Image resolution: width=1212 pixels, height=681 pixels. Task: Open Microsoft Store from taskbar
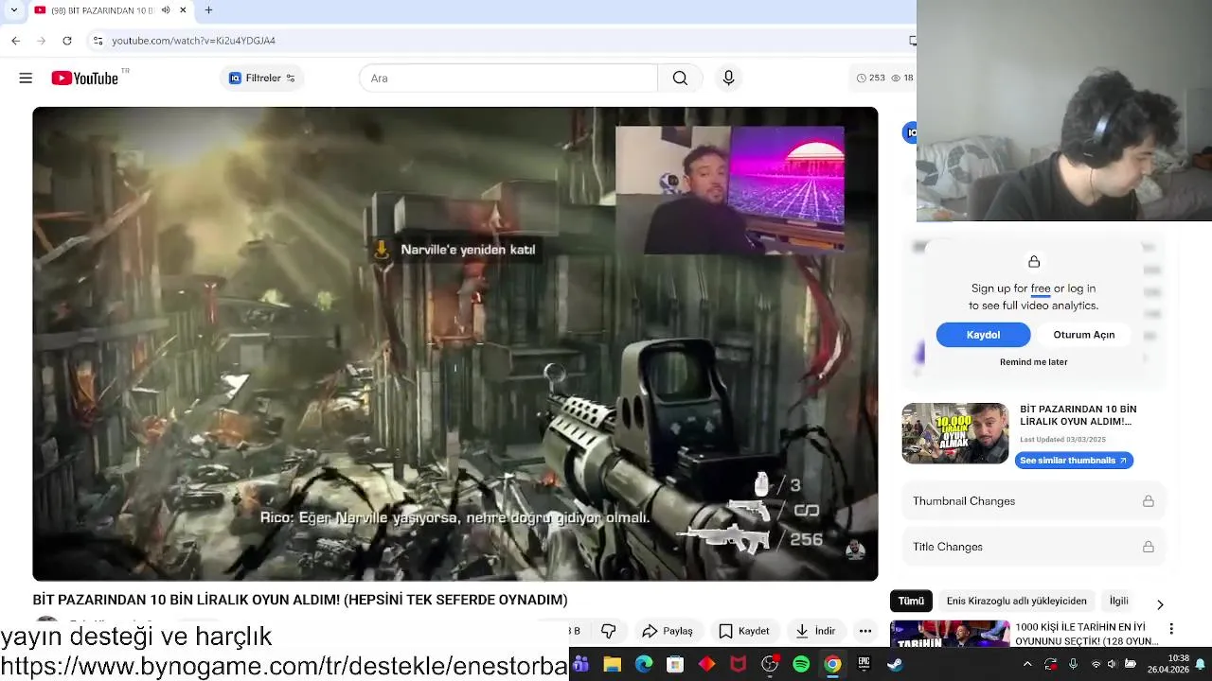tap(675, 665)
